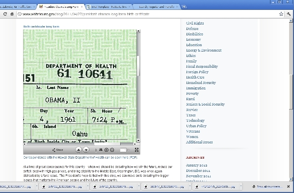Click the document viewer scroll right arrow
The width and height of the screenshot is (294, 193).
135,144
